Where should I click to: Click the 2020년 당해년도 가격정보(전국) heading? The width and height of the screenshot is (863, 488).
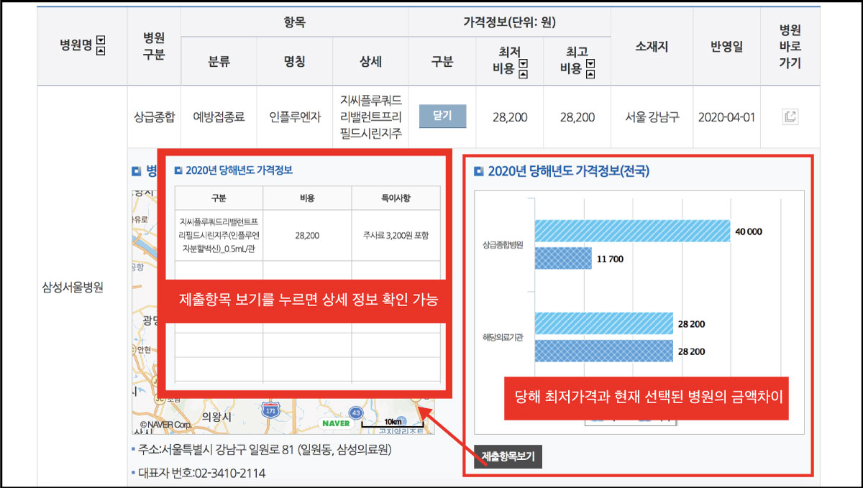(x=568, y=171)
